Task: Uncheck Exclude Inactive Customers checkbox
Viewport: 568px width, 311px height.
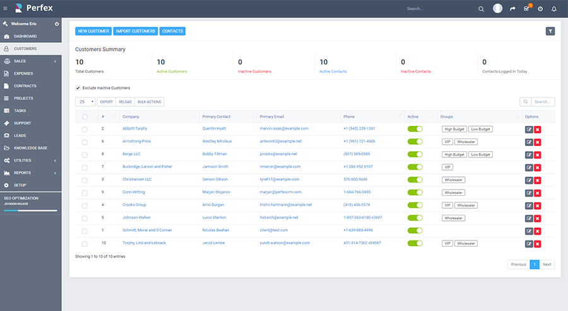Action: [78, 88]
